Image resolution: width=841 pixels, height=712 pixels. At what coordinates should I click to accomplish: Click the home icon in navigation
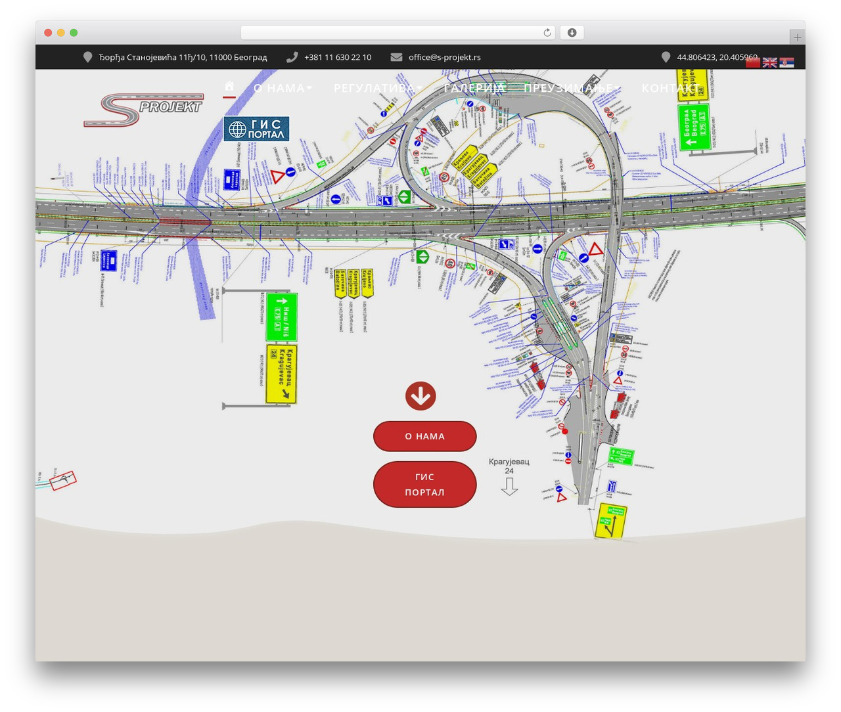[x=229, y=87]
